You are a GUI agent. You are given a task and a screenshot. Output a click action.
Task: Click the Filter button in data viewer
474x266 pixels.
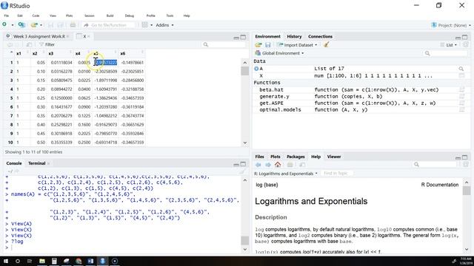pyautogui.click(x=47, y=44)
